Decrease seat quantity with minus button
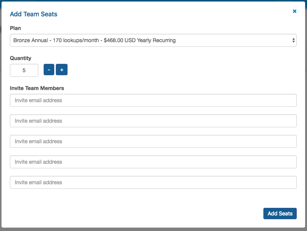This screenshot has width=307, height=231. click(49, 70)
